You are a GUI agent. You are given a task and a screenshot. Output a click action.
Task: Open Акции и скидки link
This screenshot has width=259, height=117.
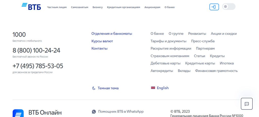(224, 34)
